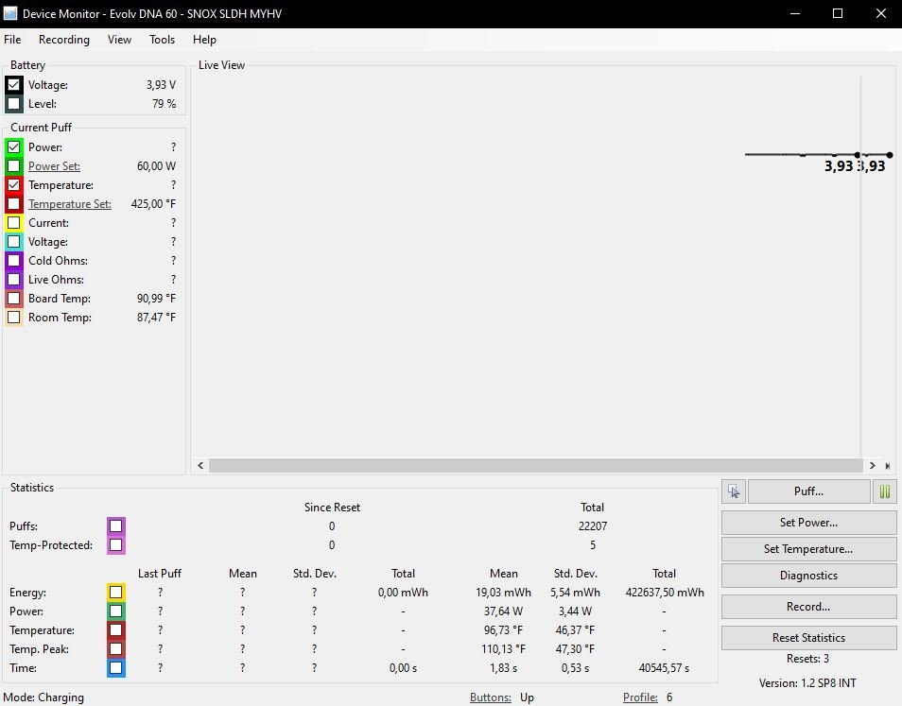Click the total puffs value 22207

(593, 526)
